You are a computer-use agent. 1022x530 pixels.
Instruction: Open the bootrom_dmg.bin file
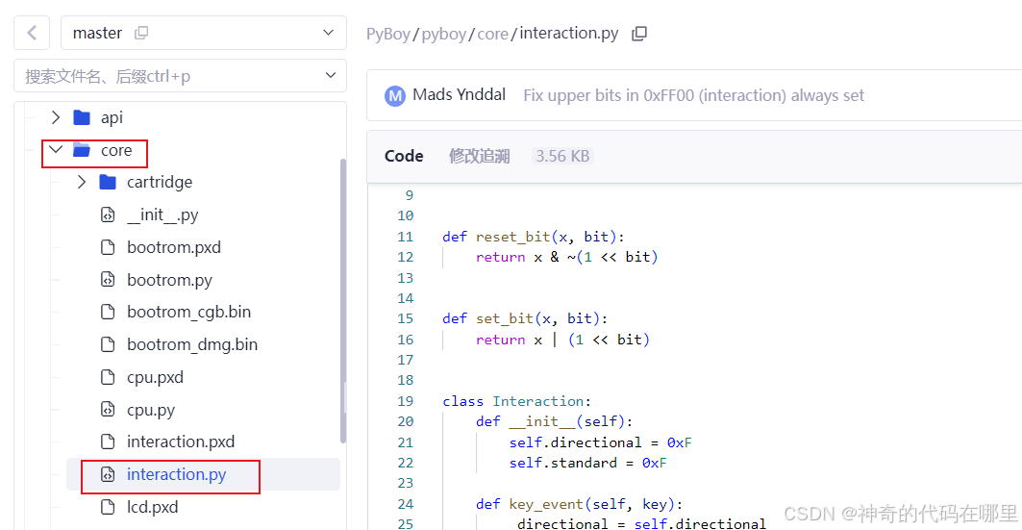191,344
